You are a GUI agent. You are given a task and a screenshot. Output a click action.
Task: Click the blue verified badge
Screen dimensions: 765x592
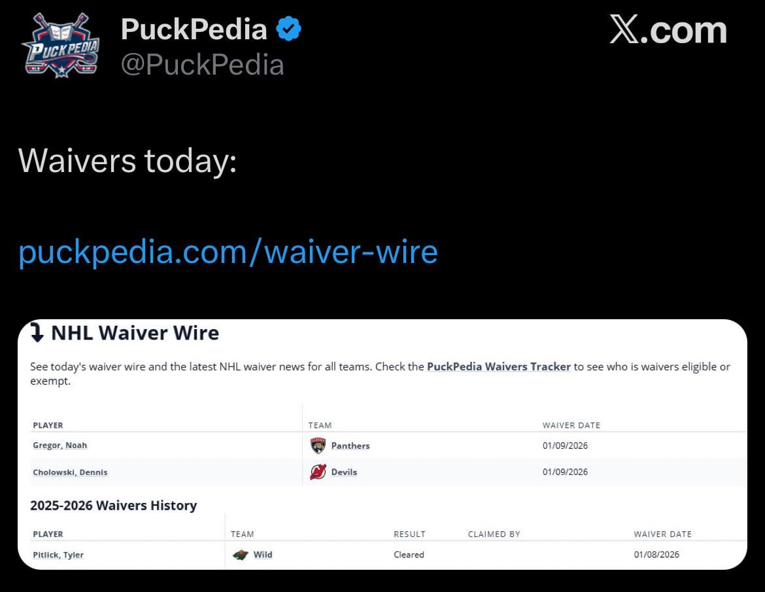[x=288, y=29]
